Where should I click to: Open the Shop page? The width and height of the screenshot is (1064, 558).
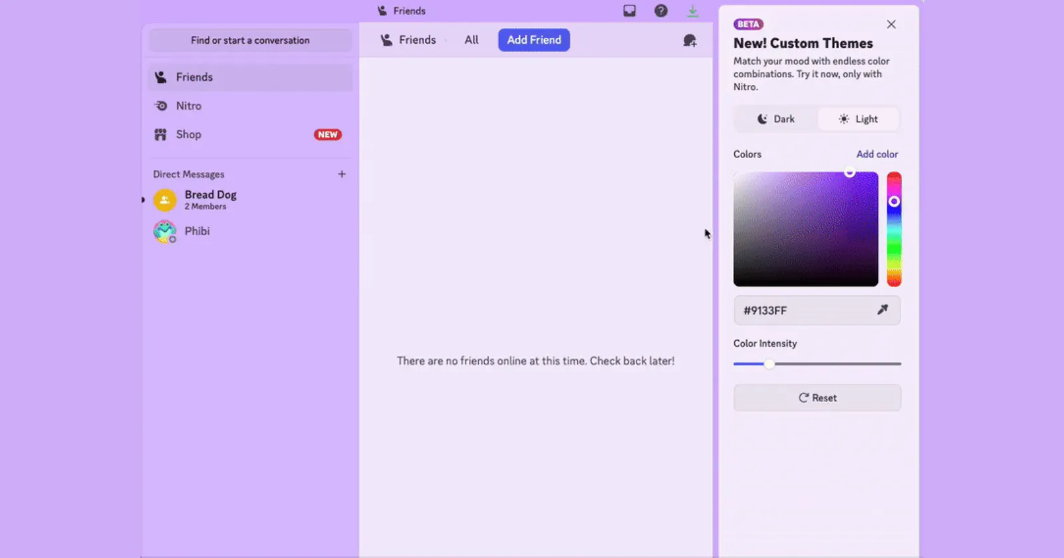click(x=250, y=134)
